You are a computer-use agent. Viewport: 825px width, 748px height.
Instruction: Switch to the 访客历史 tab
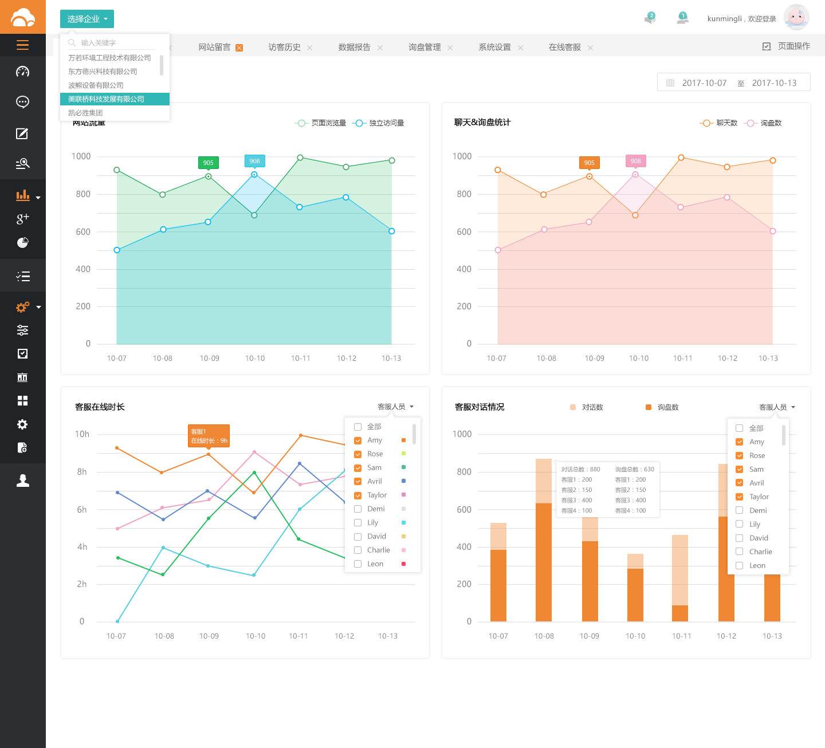(285, 47)
